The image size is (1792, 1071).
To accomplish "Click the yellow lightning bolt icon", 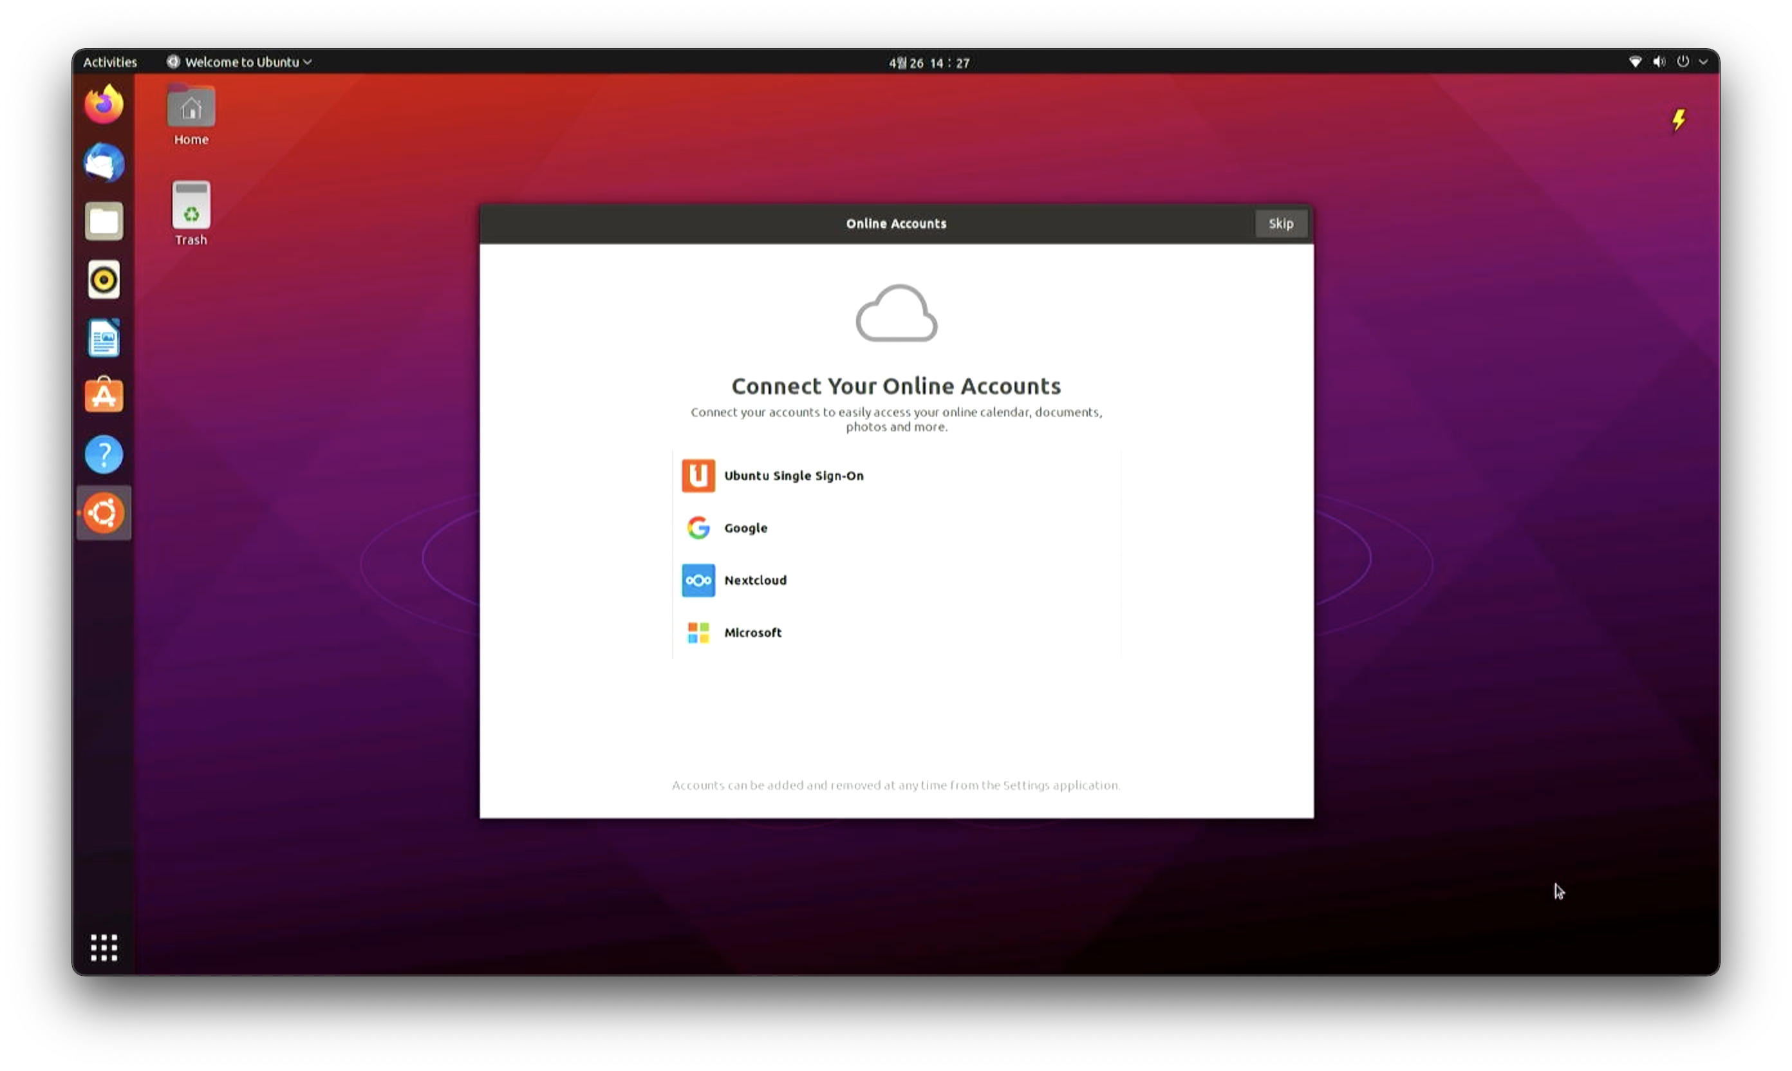I will pos(1679,120).
